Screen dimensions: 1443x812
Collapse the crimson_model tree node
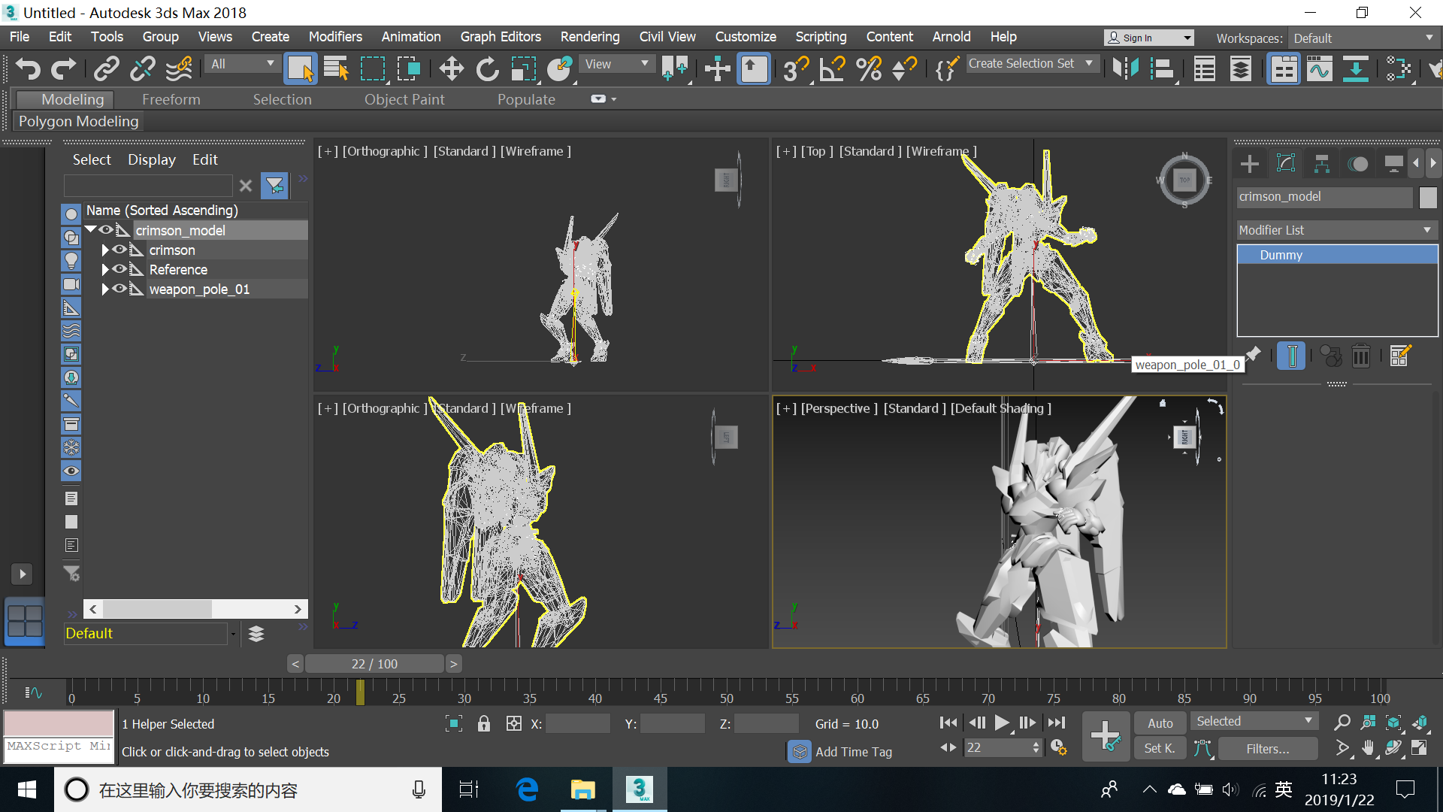pyautogui.click(x=91, y=229)
